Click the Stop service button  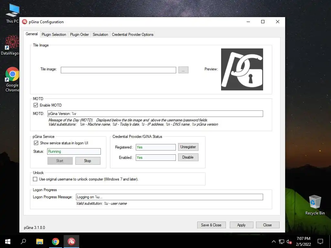[88, 161]
